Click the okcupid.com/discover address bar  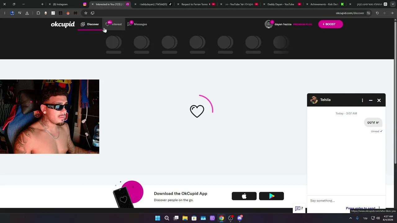pyautogui.click(x=350, y=13)
